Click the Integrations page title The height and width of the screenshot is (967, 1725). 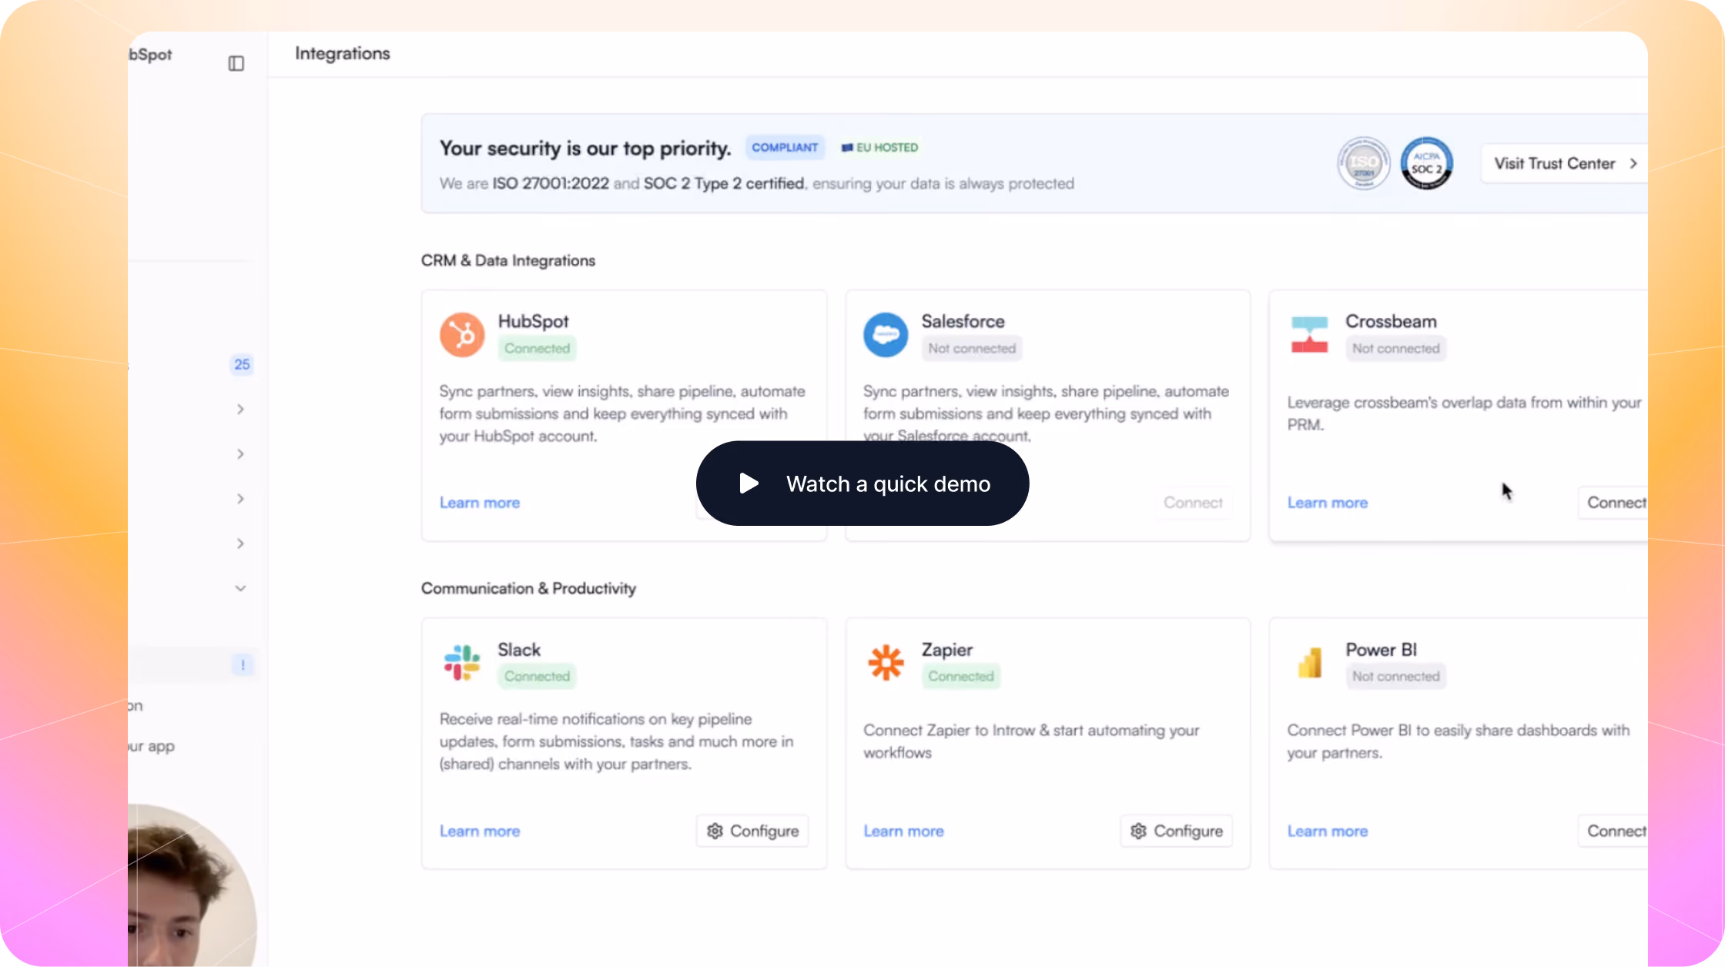pyautogui.click(x=343, y=53)
